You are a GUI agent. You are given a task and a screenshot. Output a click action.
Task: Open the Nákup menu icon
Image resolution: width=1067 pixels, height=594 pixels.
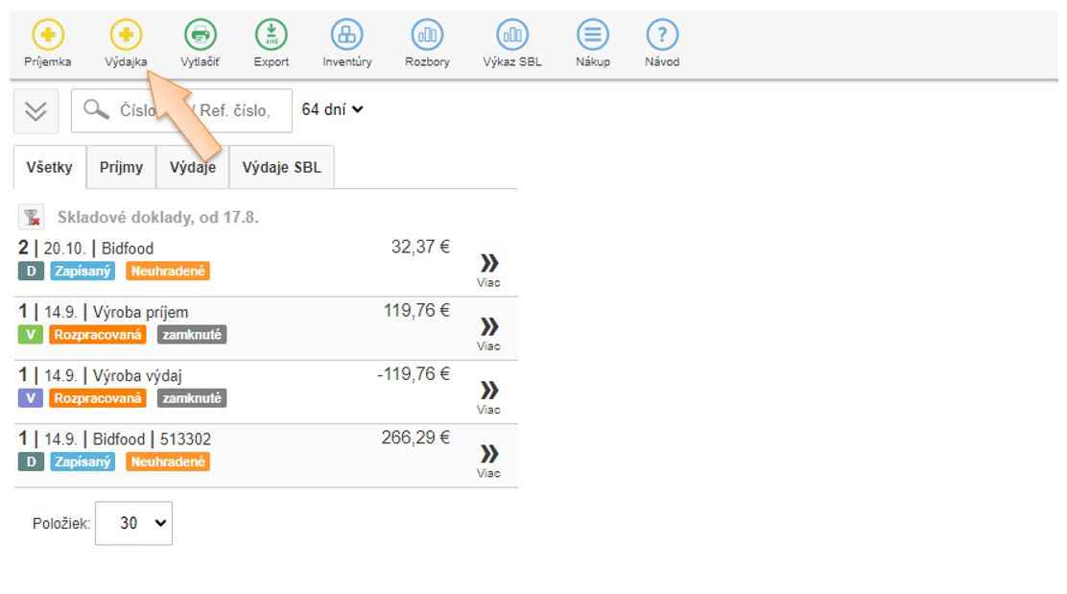[x=592, y=36]
